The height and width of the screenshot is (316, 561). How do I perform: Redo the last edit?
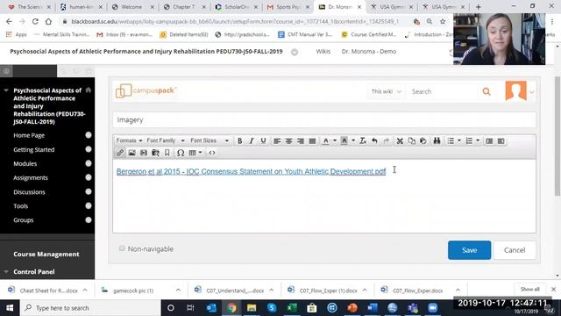click(387, 140)
